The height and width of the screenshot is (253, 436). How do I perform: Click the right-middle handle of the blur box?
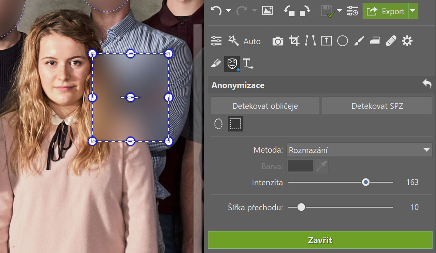coord(168,98)
